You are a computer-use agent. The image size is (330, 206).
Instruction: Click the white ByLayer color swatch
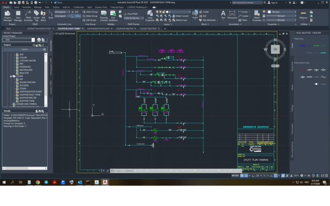tap(269, 12)
